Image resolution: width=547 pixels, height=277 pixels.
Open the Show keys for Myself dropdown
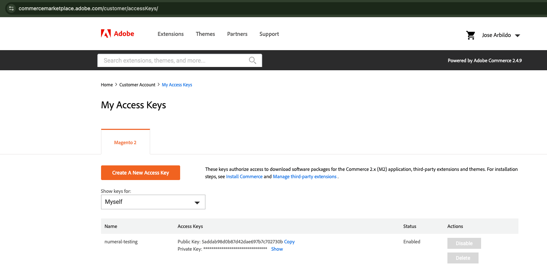point(153,202)
